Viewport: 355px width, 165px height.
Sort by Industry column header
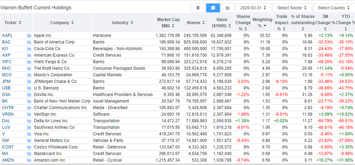123,22
